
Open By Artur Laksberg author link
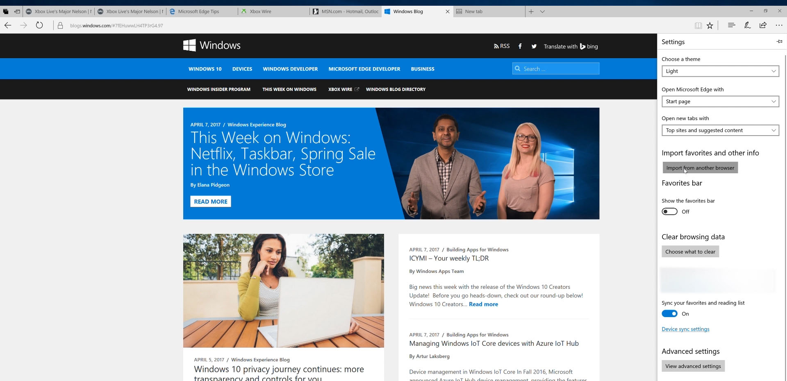(429, 356)
